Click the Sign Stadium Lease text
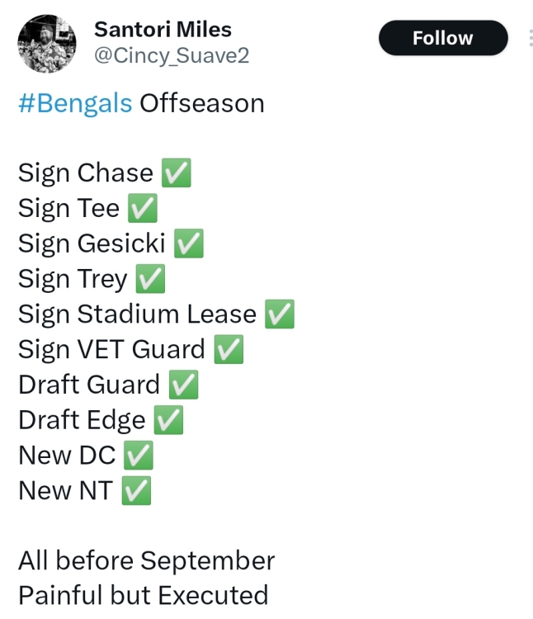Viewport: 533px width, 619px height. coord(137,314)
